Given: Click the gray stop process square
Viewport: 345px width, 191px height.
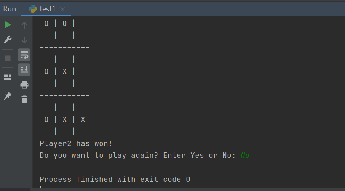Looking at the screenshot, I should tap(8, 58).
